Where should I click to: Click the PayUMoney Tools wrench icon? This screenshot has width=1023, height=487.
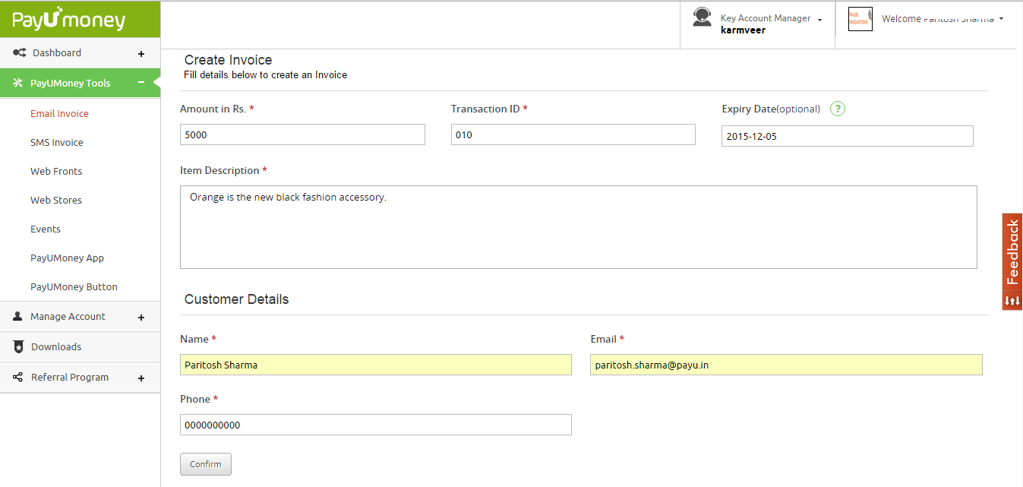pyautogui.click(x=17, y=83)
